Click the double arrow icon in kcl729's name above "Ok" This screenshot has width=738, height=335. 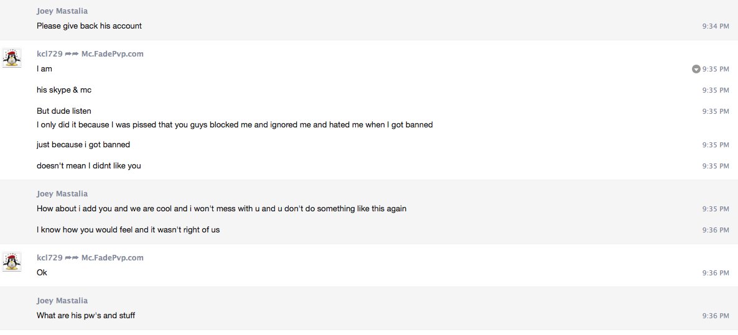(72, 258)
